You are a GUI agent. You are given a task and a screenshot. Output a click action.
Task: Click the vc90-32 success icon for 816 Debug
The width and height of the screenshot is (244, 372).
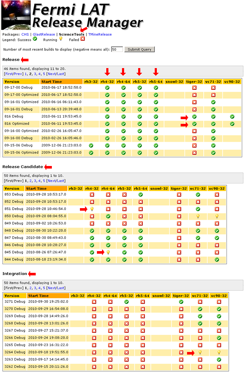[x=232, y=117]
